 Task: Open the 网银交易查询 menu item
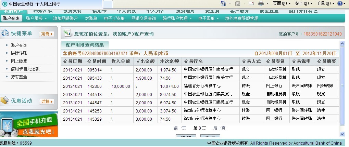(144, 18)
